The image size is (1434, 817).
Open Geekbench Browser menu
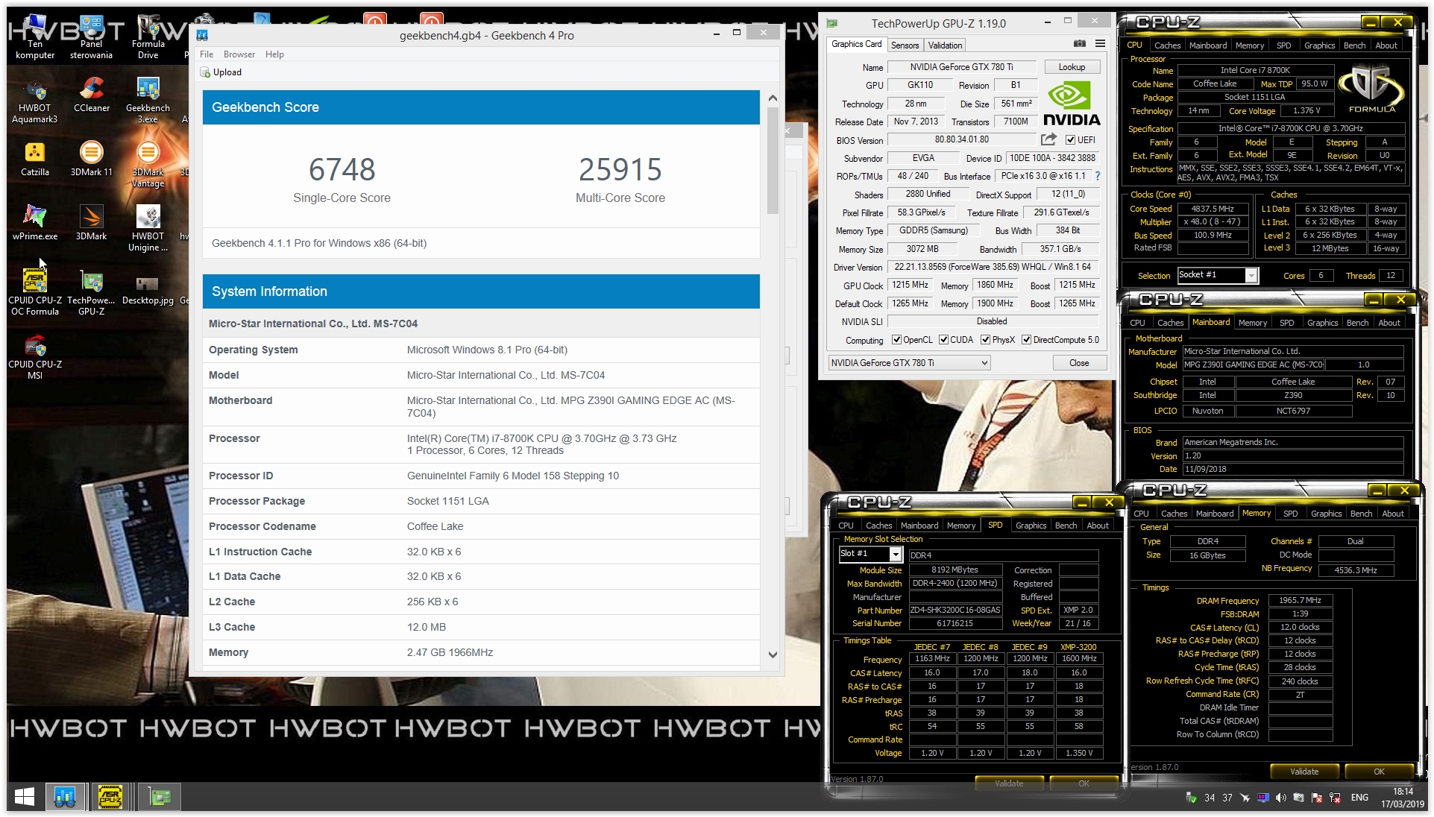point(239,54)
